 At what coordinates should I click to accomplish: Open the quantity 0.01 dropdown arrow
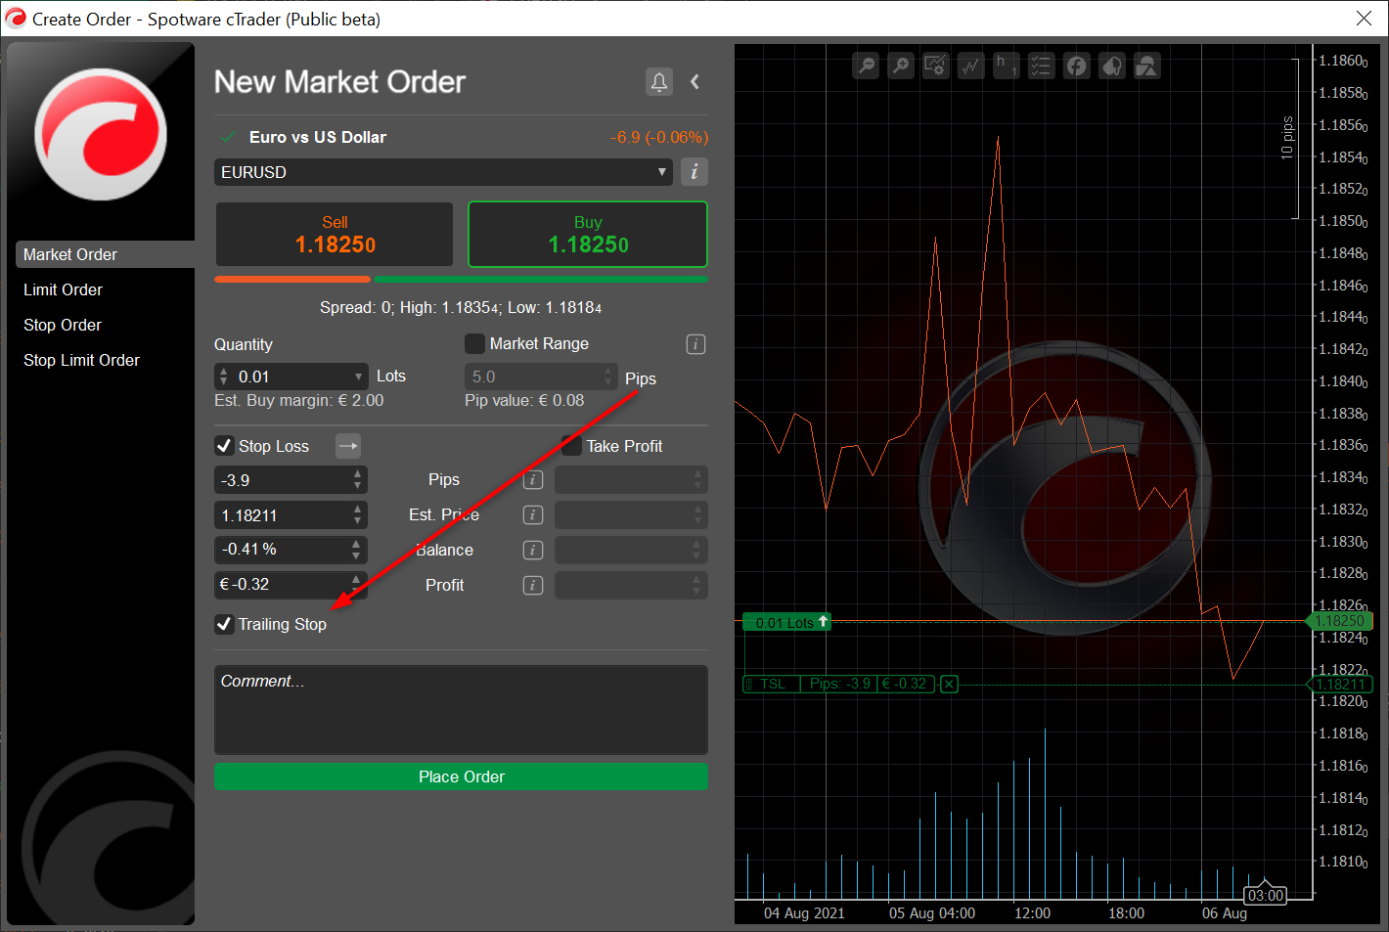(x=358, y=377)
